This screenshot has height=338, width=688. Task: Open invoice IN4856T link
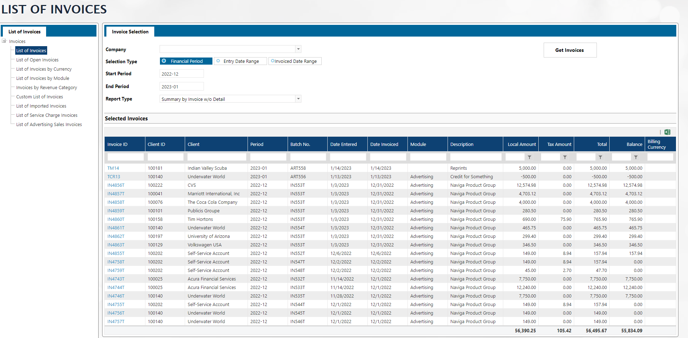pyautogui.click(x=116, y=185)
